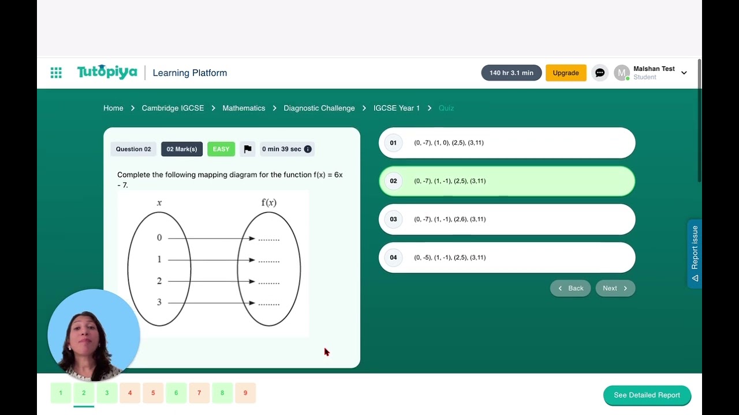The image size is (739, 415).
Task: Open IGCSE Year 1 breadcrumb
Action: (397, 108)
